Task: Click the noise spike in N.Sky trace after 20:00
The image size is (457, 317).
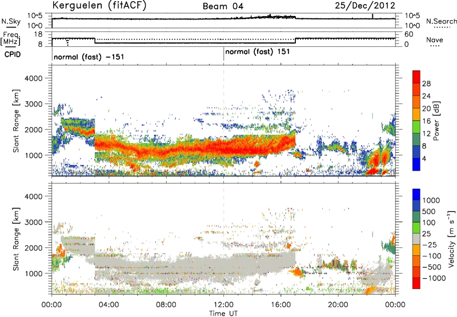Action: [x=372, y=16]
